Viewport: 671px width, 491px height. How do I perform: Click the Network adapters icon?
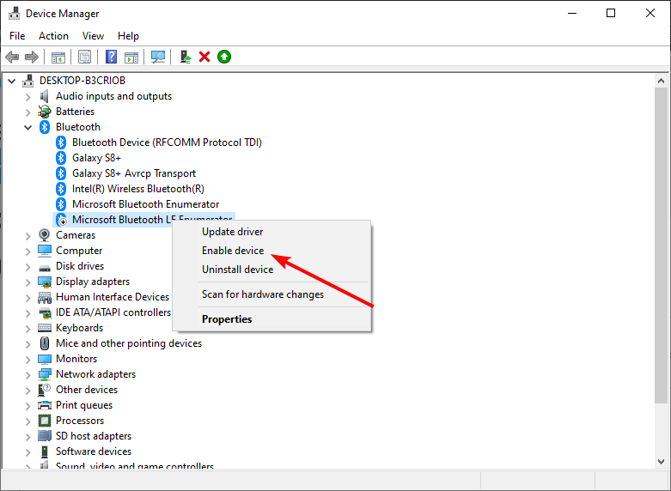(45, 374)
